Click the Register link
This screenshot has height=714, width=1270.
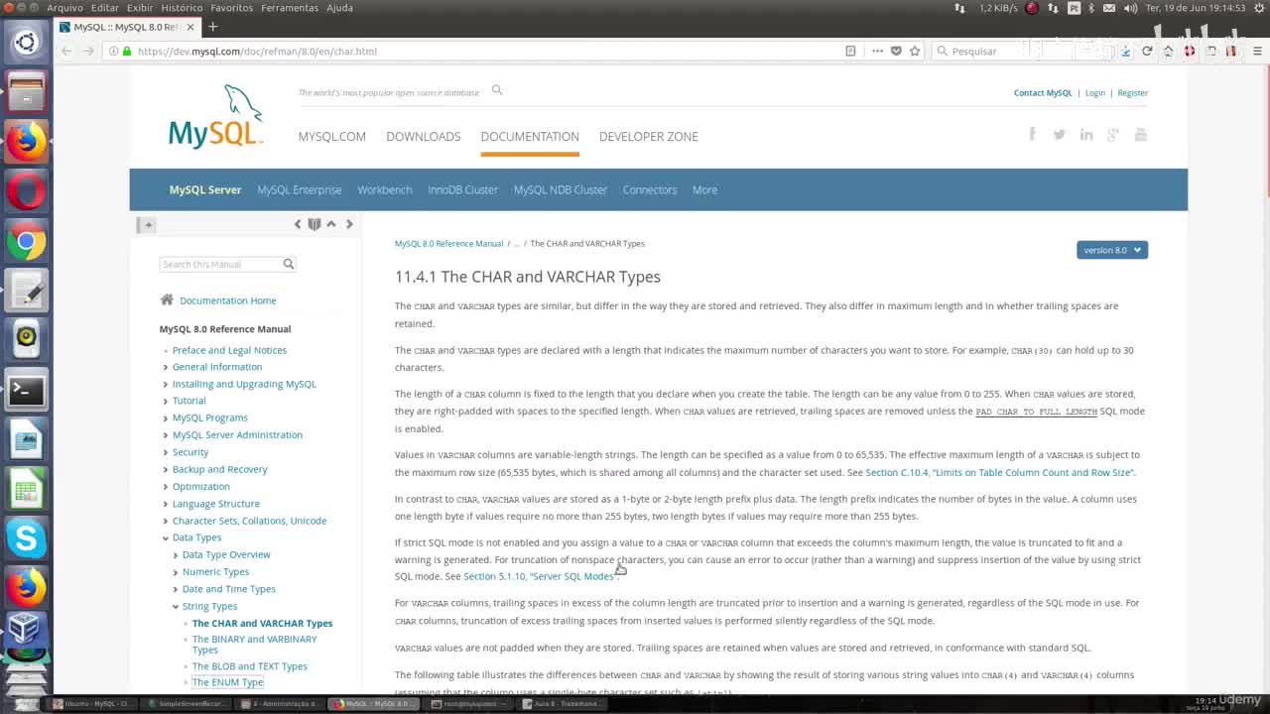pos(1133,93)
